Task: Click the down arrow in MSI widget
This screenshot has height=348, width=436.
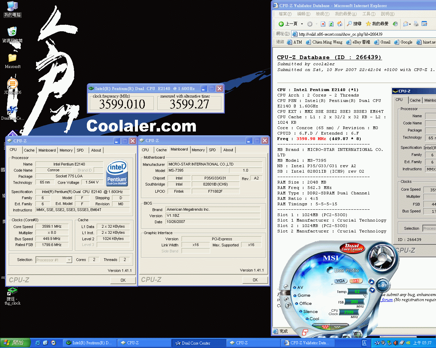Action: (x=372, y=290)
